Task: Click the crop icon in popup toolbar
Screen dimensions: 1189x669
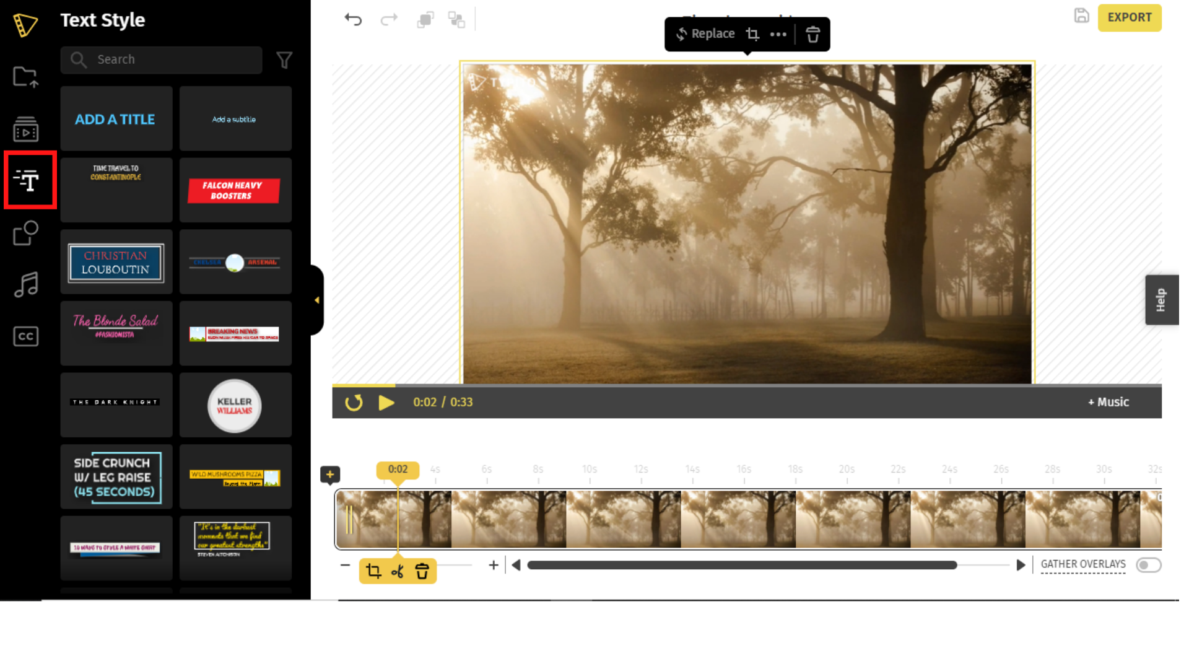Action: [x=752, y=34]
